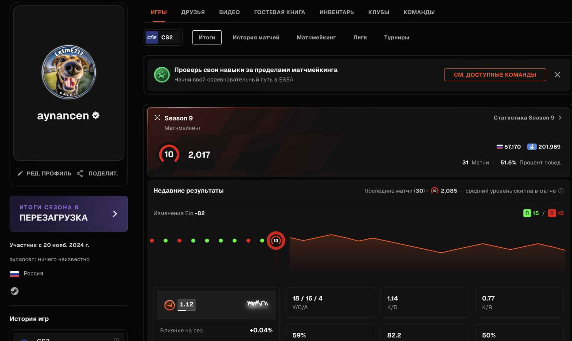Click the aynancen username

(x=63, y=115)
